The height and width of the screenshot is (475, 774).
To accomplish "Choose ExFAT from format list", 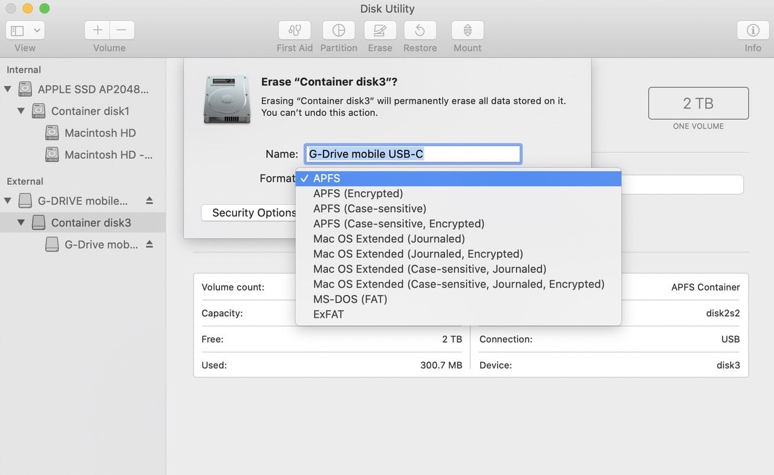I will [x=328, y=314].
